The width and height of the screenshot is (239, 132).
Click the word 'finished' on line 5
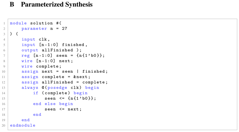[73, 45]
